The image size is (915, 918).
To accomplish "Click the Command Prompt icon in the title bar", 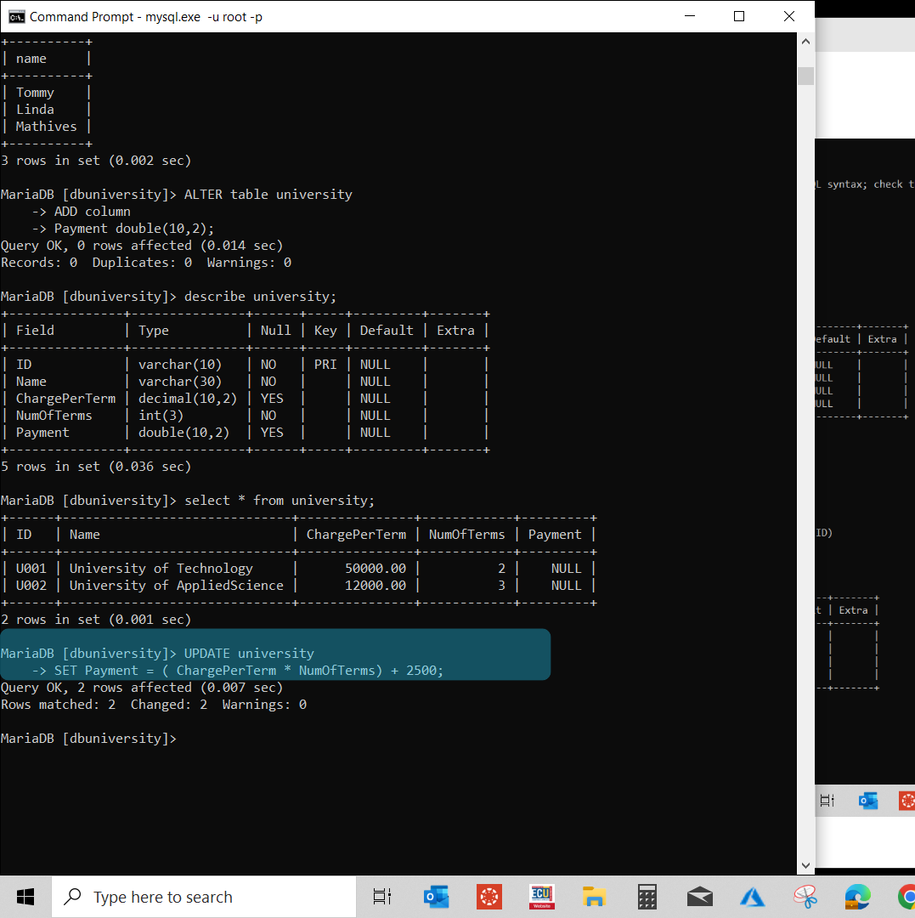I will pos(16,15).
